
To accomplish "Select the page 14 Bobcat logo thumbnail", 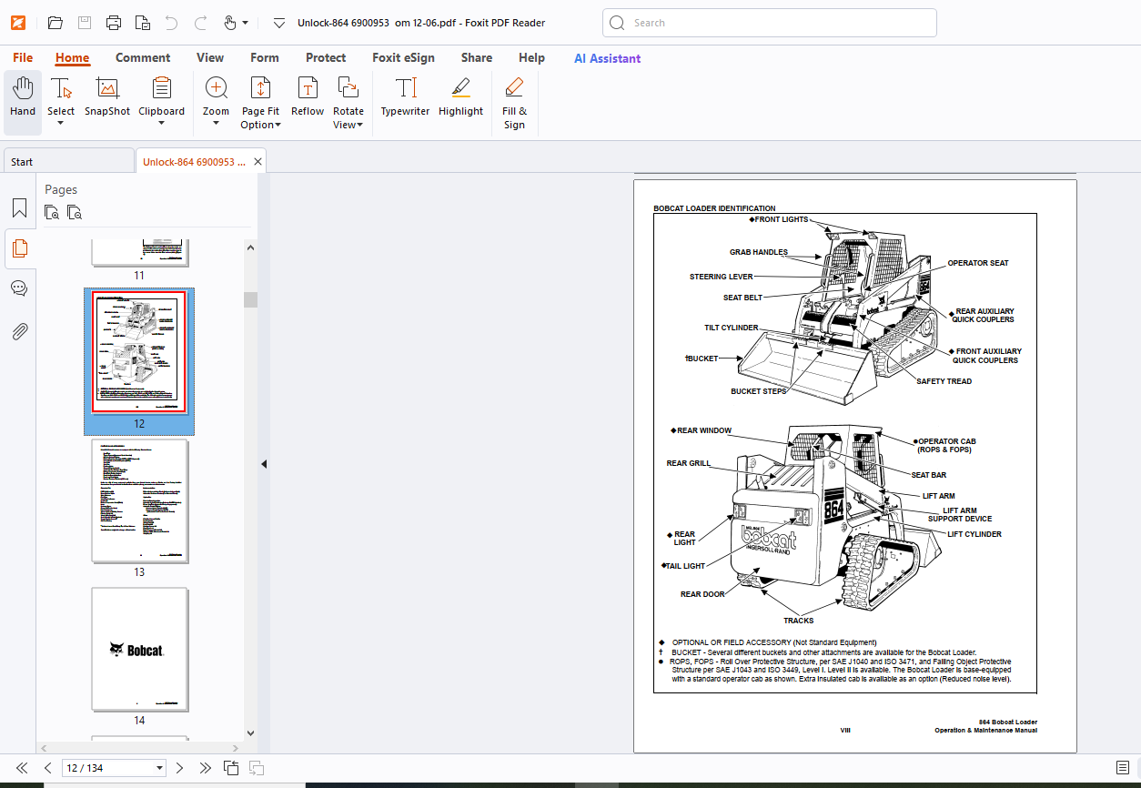I will pyautogui.click(x=139, y=649).
